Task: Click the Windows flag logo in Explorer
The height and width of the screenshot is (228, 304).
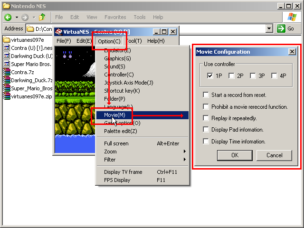Action: [292, 17]
